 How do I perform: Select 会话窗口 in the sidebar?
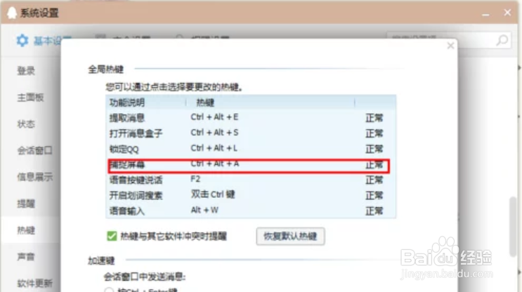pyautogui.click(x=34, y=151)
